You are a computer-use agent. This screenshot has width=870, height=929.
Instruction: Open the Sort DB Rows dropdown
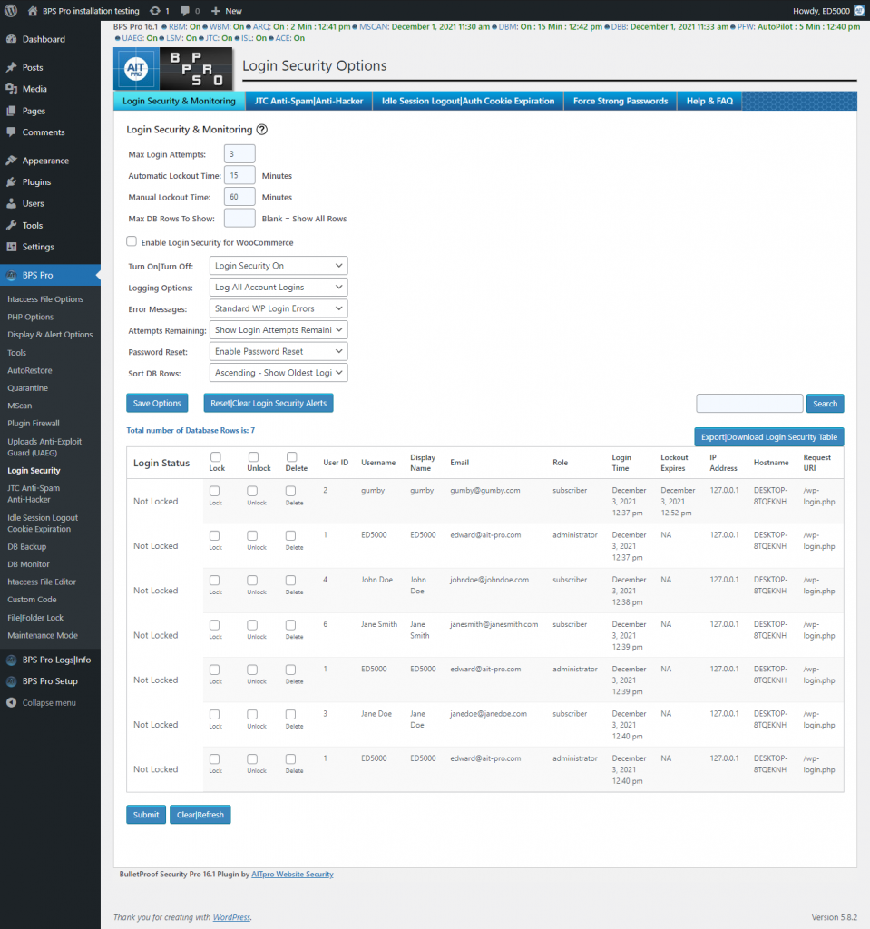pyautogui.click(x=278, y=372)
